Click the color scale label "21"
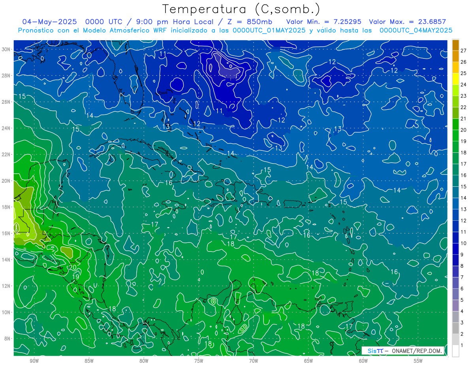 pos(464,118)
